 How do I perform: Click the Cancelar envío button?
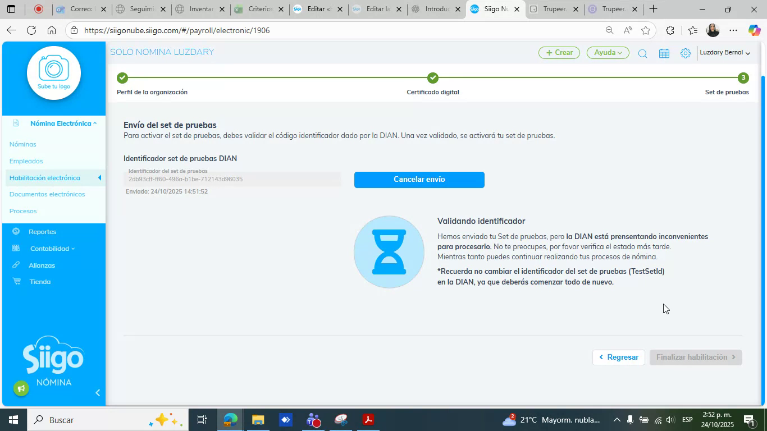click(419, 180)
